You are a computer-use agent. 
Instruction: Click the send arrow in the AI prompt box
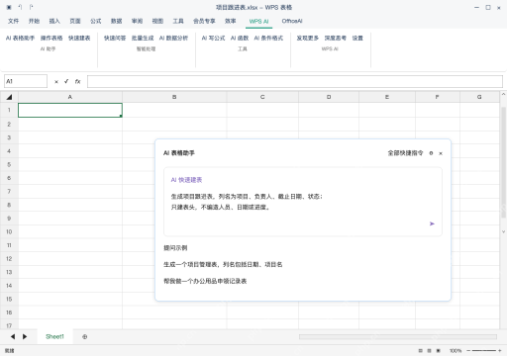pyautogui.click(x=432, y=223)
